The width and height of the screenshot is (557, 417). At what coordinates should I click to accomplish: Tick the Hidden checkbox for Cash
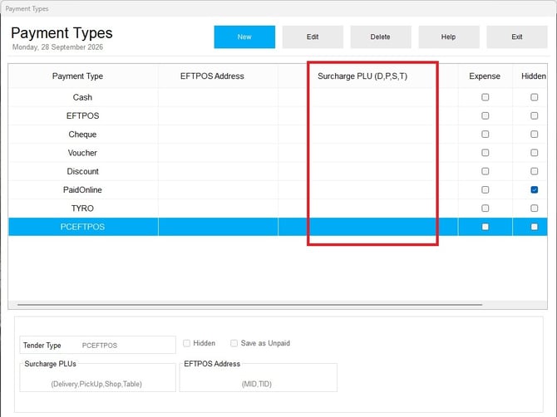(534, 97)
